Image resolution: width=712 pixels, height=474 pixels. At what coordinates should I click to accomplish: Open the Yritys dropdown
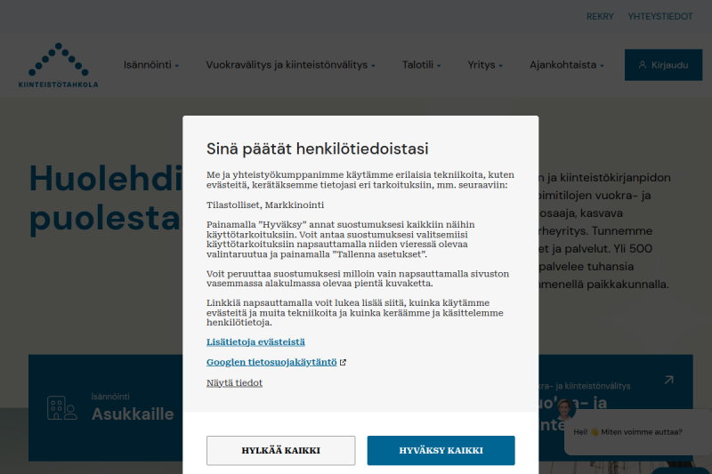[485, 65]
